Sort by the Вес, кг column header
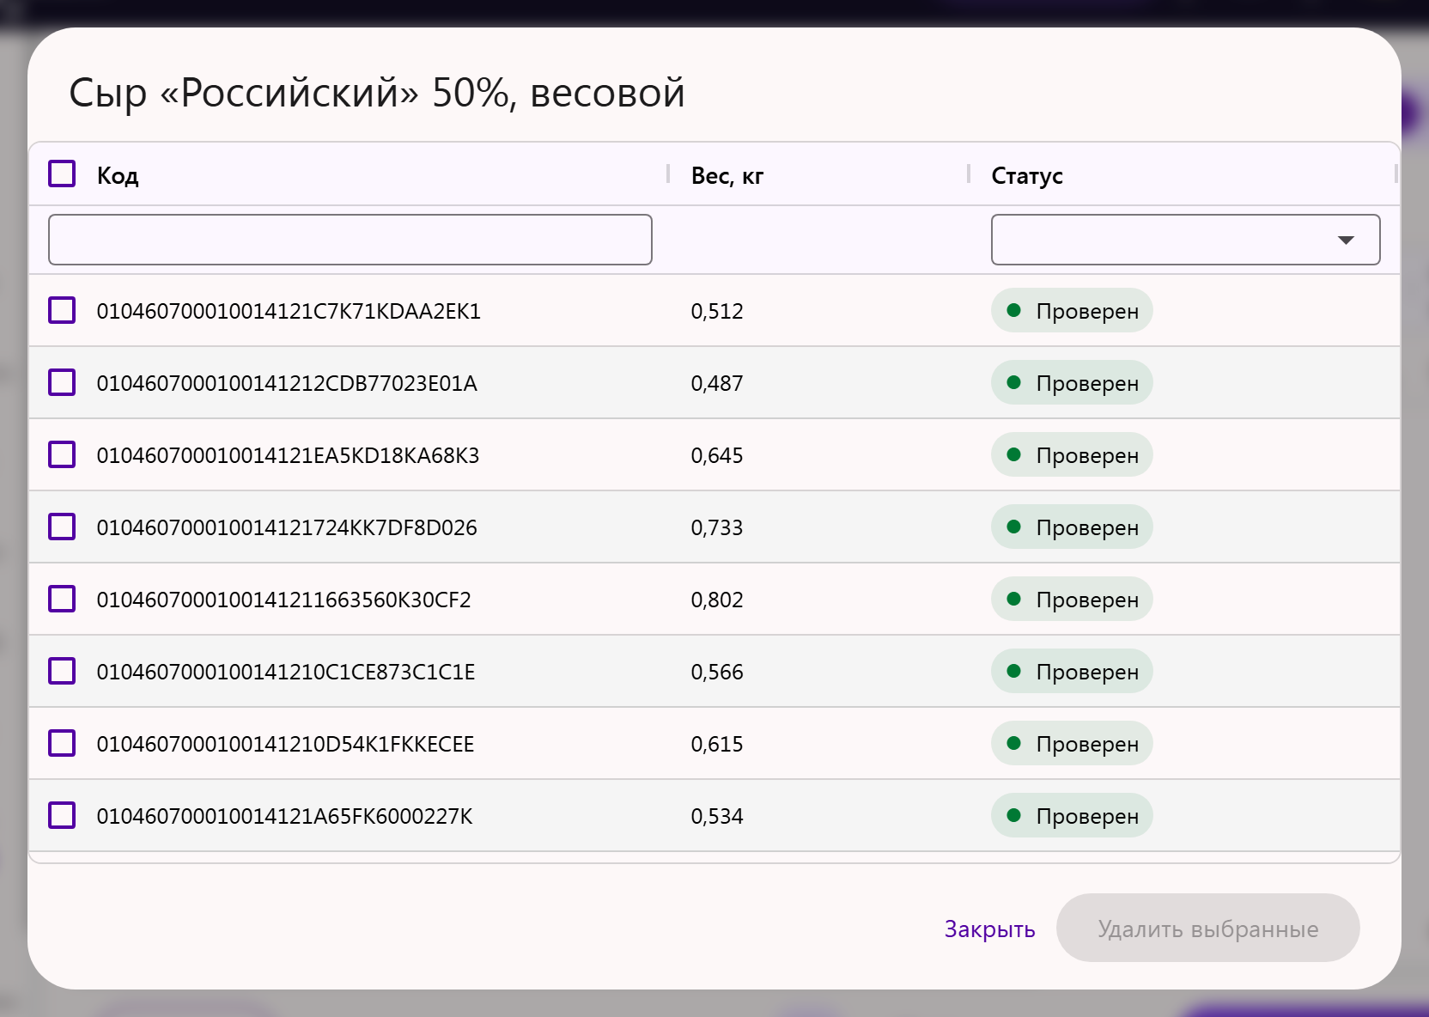The image size is (1429, 1017). tap(727, 175)
